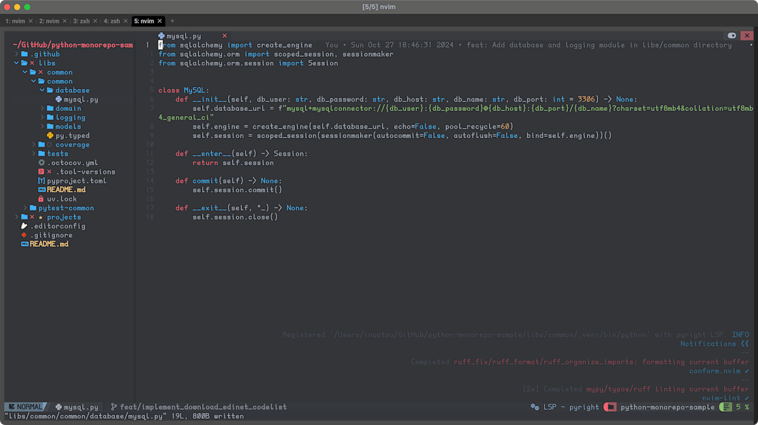The image size is (758, 425).
Task: Open mysql.py file icon in tree
Action: 59,99
